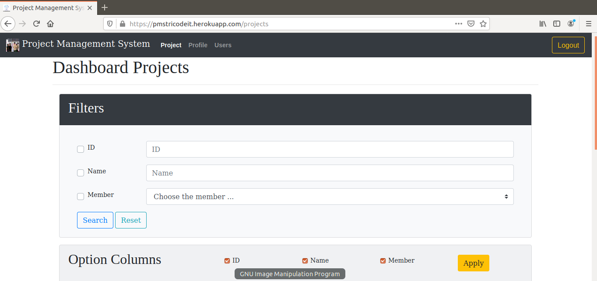
Task: Click the home button in the browser toolbar
Action: click(x=50, y=24)
